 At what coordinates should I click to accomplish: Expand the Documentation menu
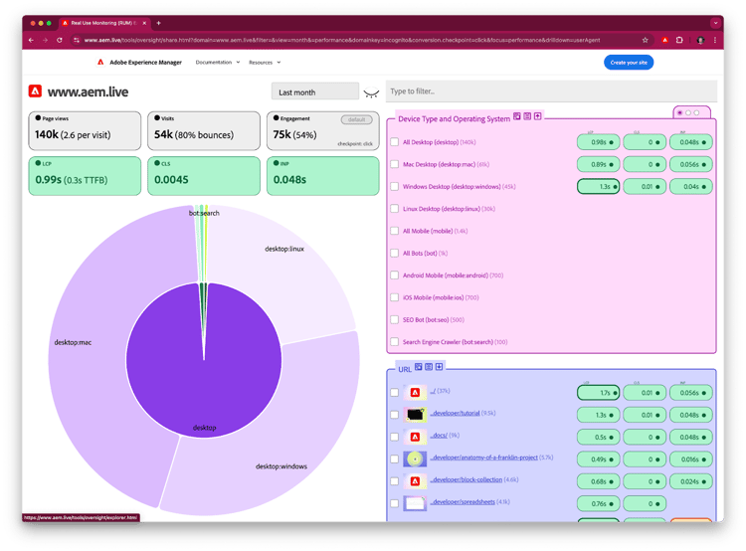coord(218,63)
